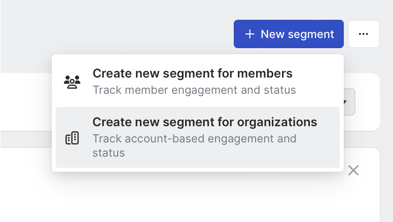This screenshot has width=393, height=222.
Task: Dismiss the panel with the X icon
Action: click(x=353, y=171)
